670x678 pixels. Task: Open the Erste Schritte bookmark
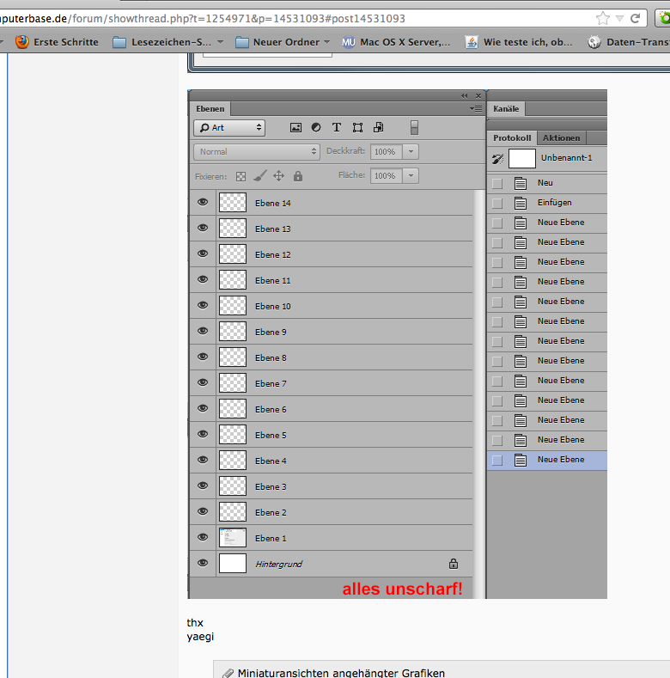click(57, 42)
